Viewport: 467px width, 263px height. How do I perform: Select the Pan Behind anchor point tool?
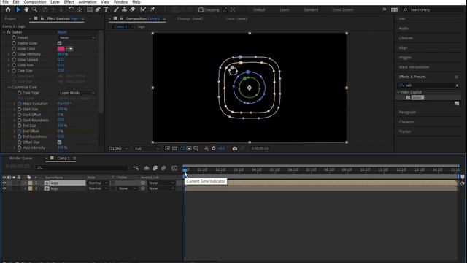[80, 9]
